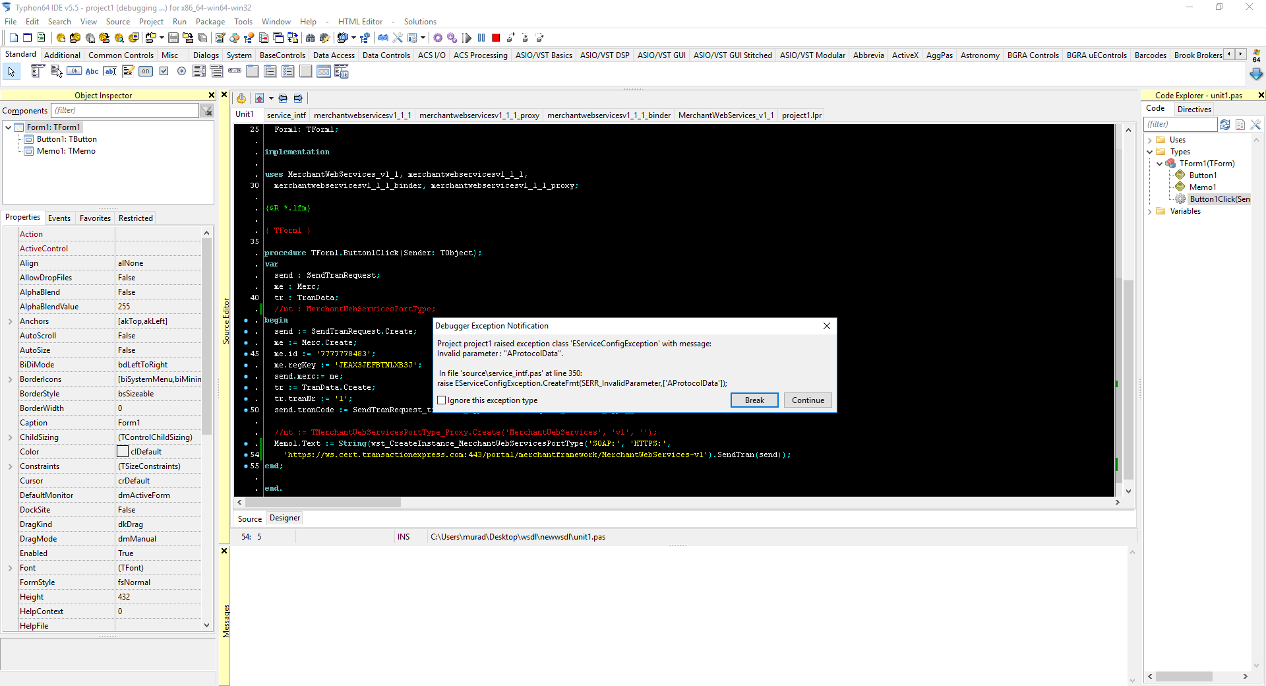Click the red Stop debugging icon
This screenshot has width=1266, height=686.
(x=496, y=38)
